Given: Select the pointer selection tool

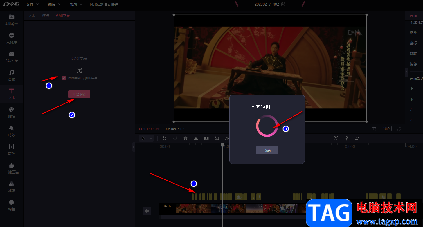Looking at the screenshot, I should pos(143,138).
